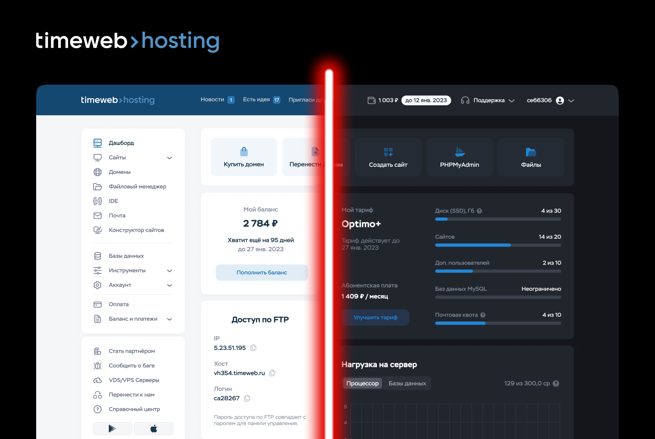655x439 pixels.
Task: Open help for Disk SSD quota
Action: click(479, 211)
